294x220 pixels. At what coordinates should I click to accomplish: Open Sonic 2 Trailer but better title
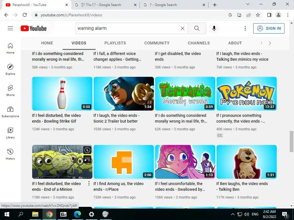click(117, 118)
